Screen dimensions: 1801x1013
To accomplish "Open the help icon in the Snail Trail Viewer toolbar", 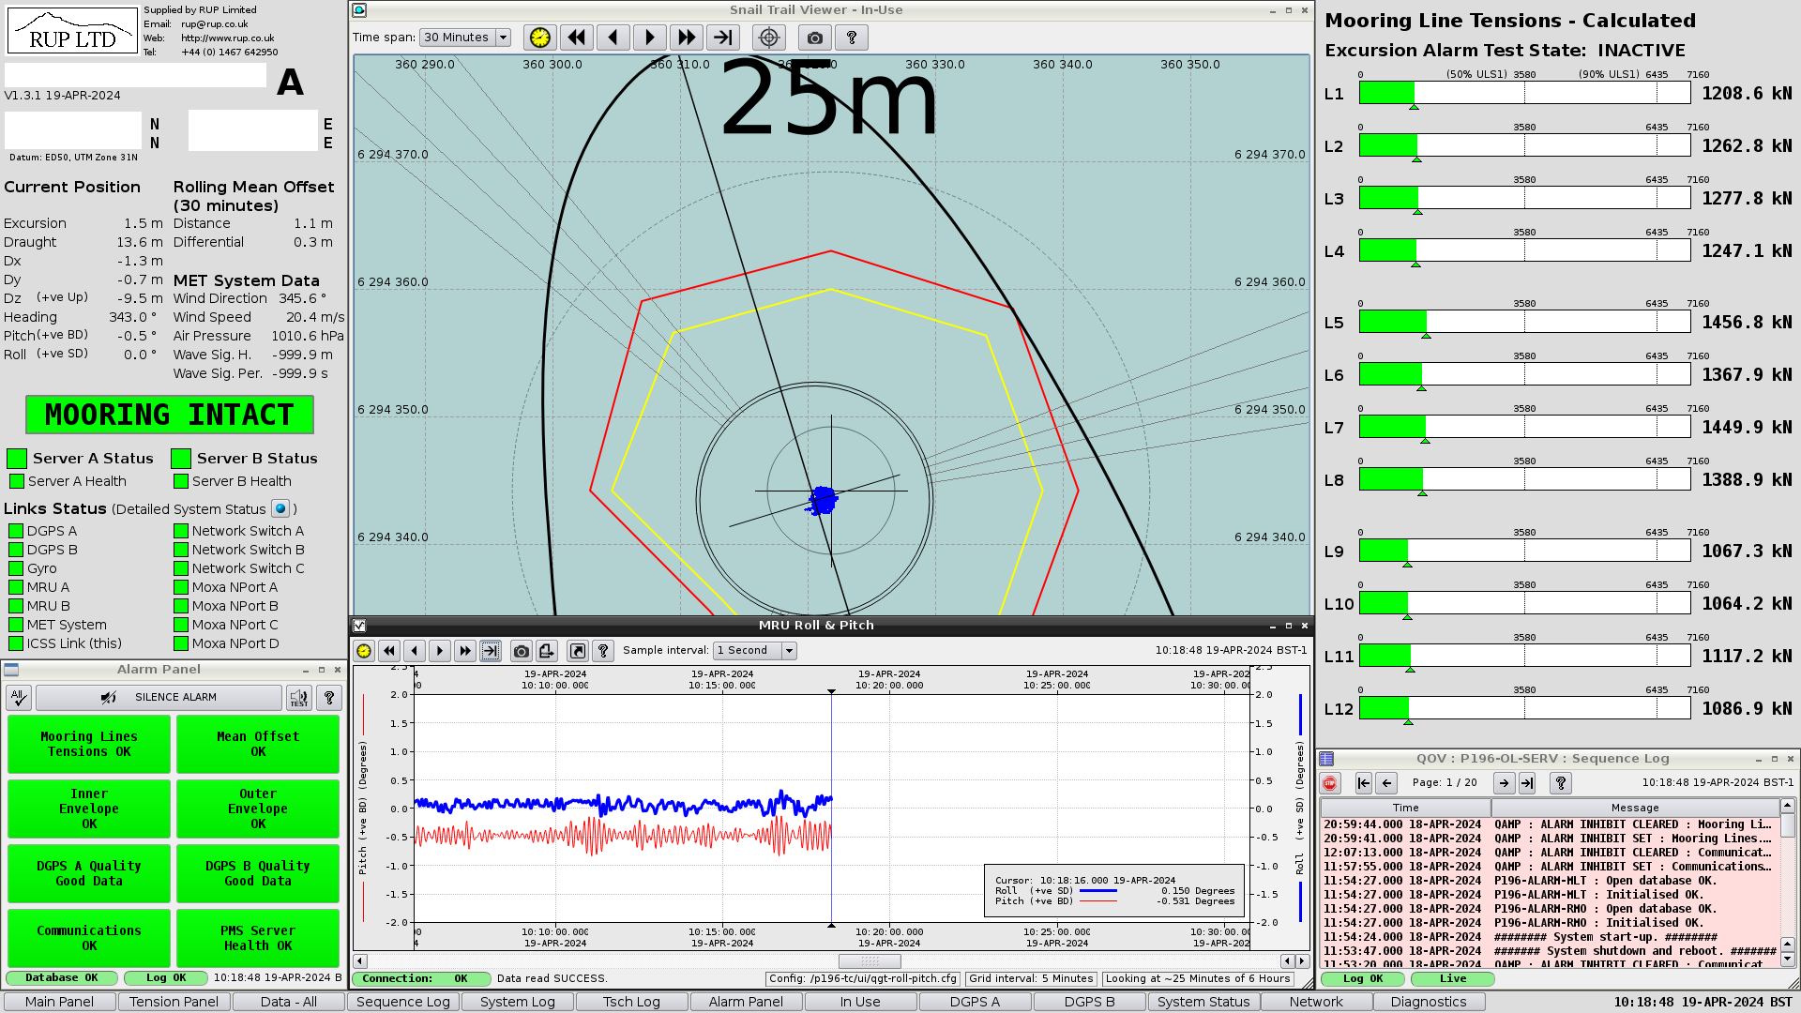I will tap(852, 38).
